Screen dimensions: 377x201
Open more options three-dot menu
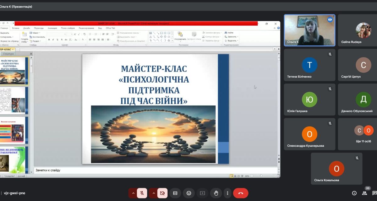(x=227, y=193)
